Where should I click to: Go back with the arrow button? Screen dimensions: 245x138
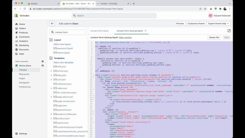coord(52,24)
